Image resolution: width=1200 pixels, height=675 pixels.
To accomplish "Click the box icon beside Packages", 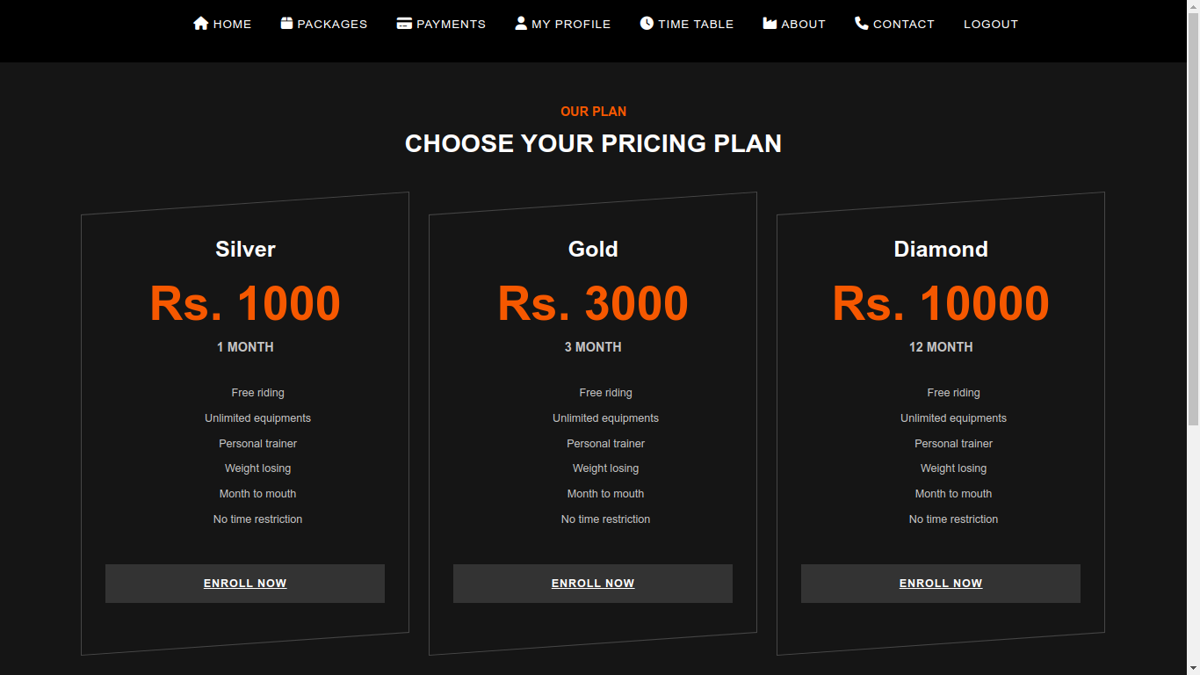I will click(x=286, y=24).
